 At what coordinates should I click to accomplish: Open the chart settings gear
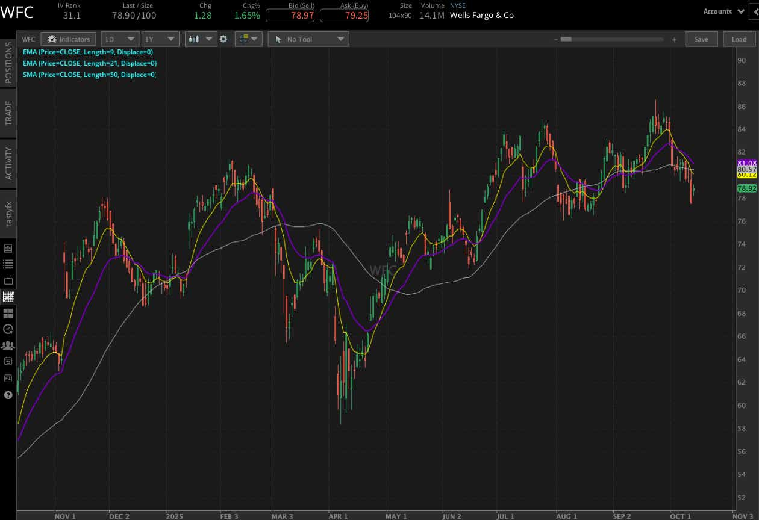[223, 39]
